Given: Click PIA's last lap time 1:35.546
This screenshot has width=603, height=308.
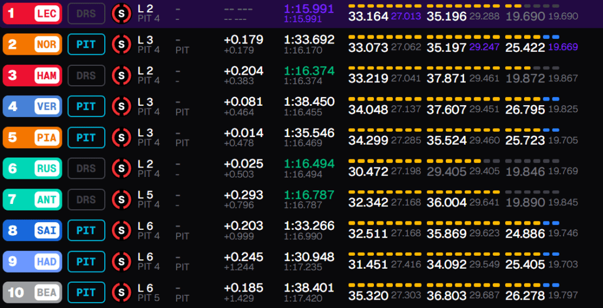Looking at the screenshot, I should point(309,133).
